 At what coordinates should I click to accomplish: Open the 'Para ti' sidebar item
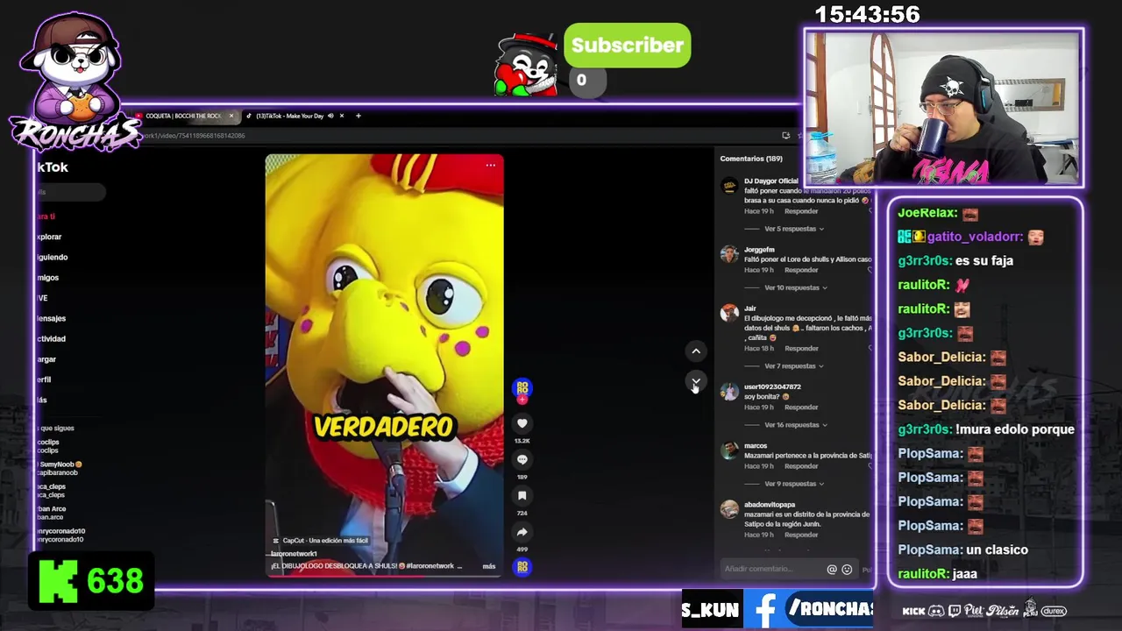(x=46, y=216)
